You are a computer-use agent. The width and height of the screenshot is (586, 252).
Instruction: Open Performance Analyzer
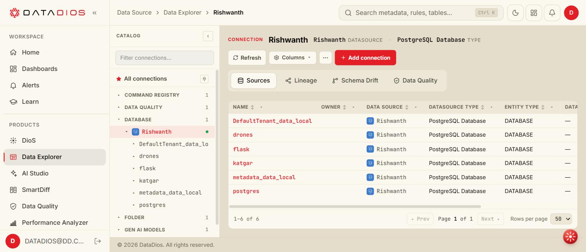tap(55, 223)
